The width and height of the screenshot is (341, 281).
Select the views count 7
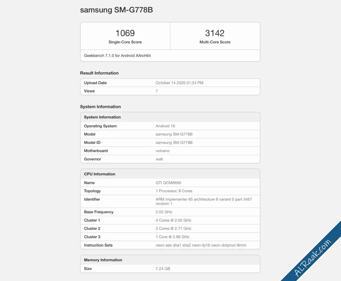coord(157,91)
